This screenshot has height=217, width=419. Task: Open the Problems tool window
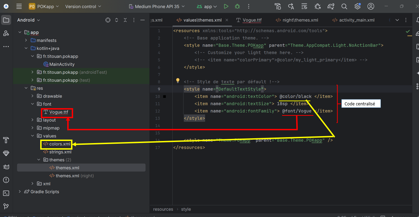coord(6,180)
